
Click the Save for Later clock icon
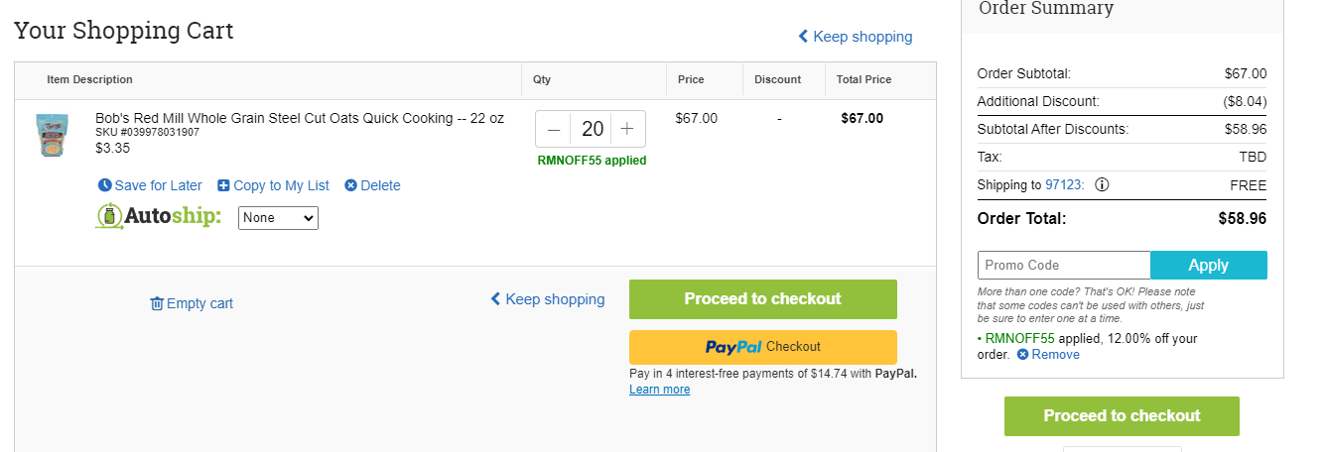pos(105,185)
